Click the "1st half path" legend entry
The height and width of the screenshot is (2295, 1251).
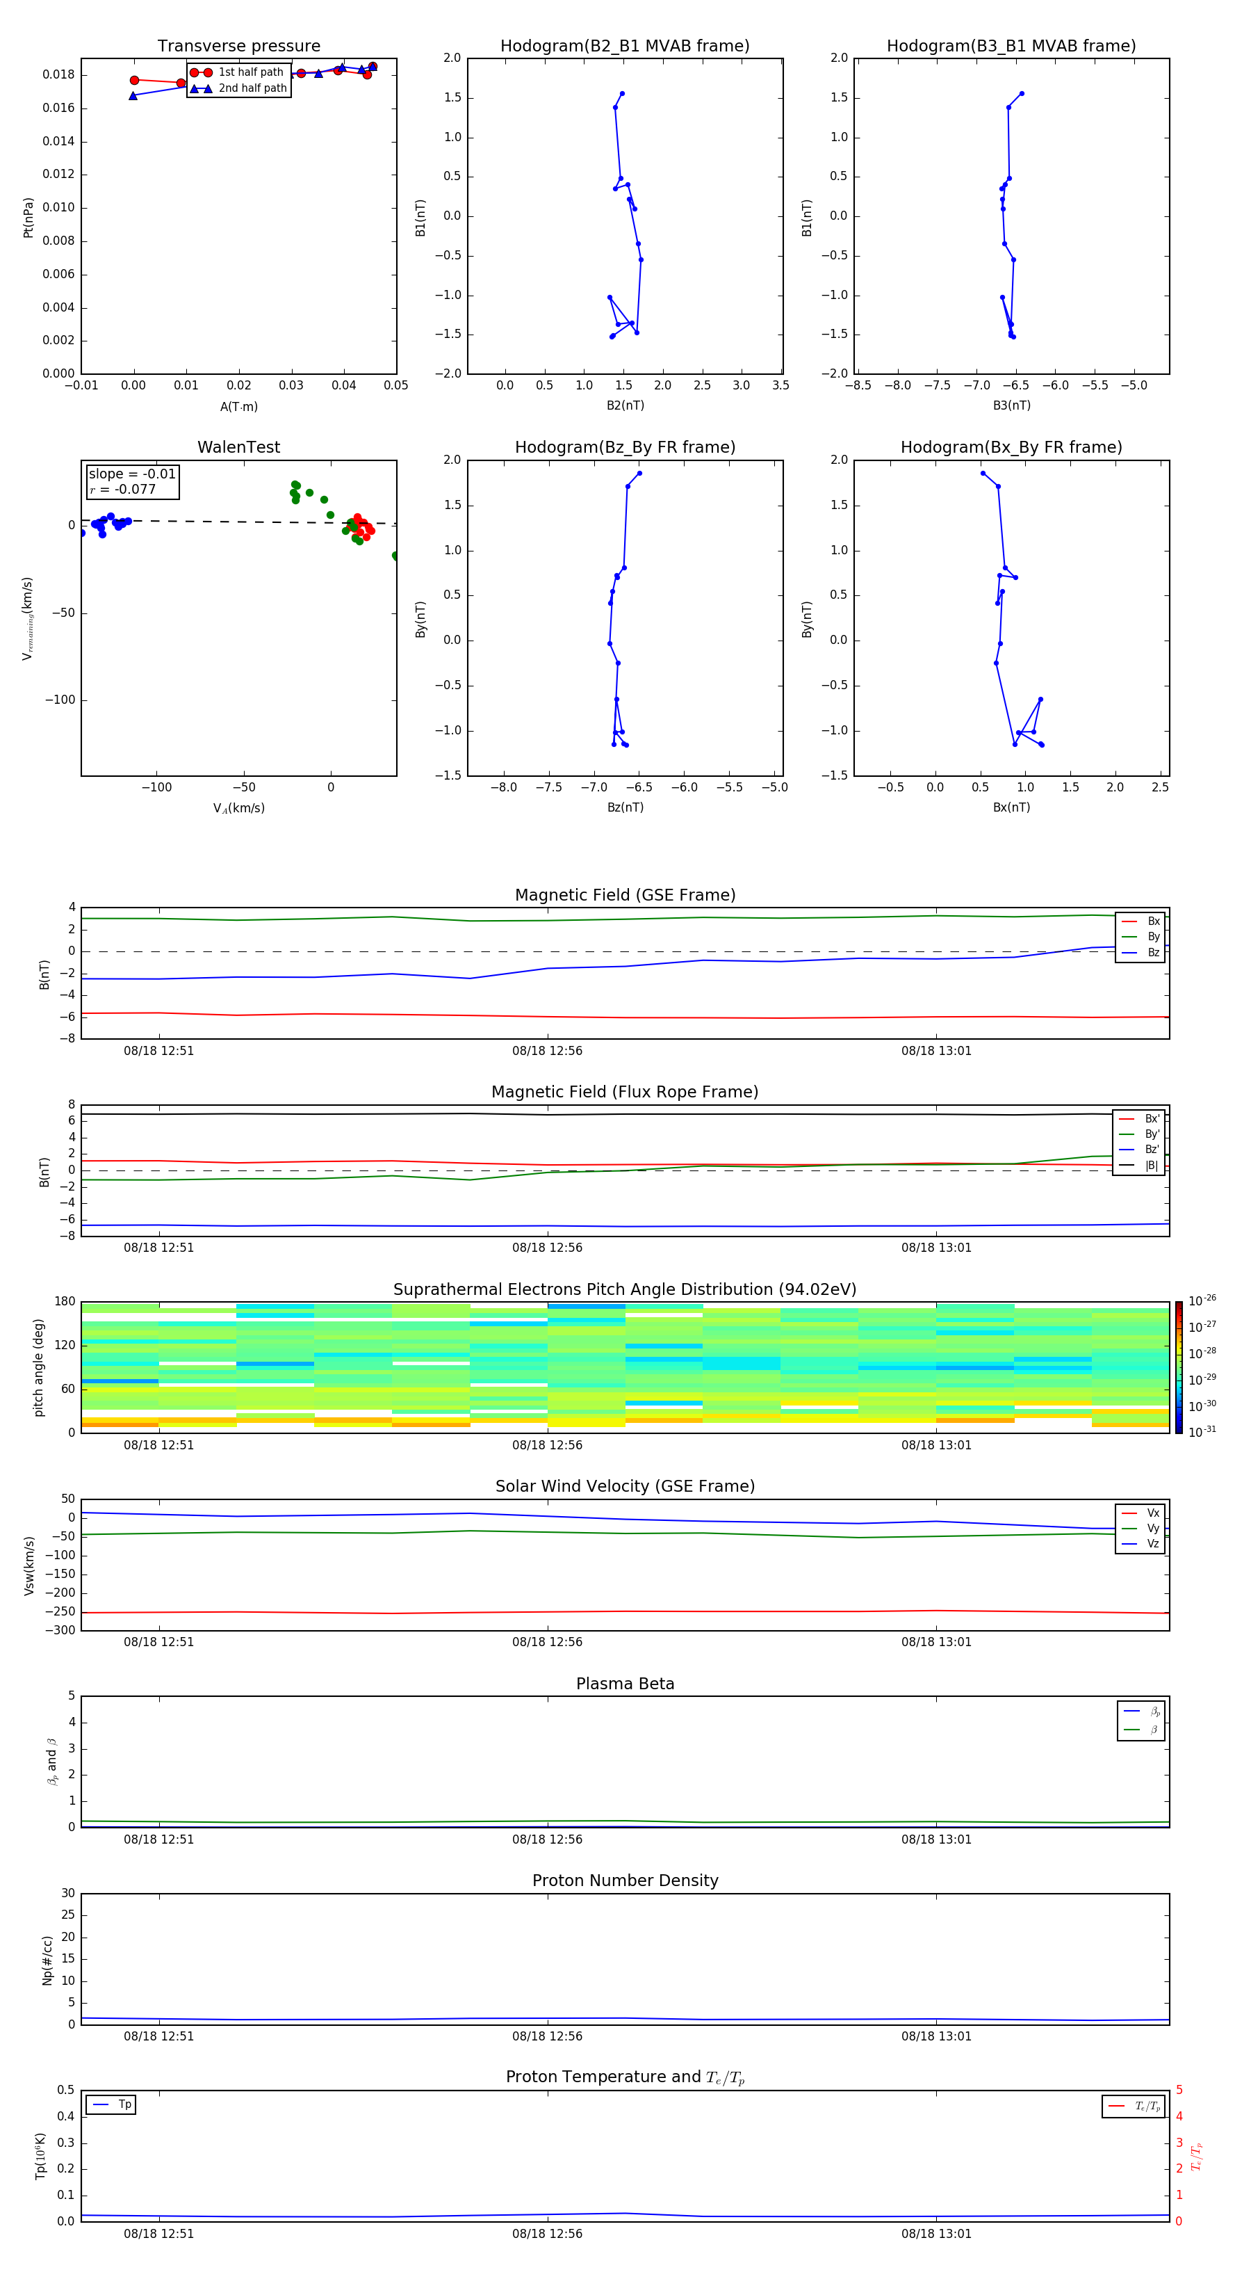[x=238, y=72]
